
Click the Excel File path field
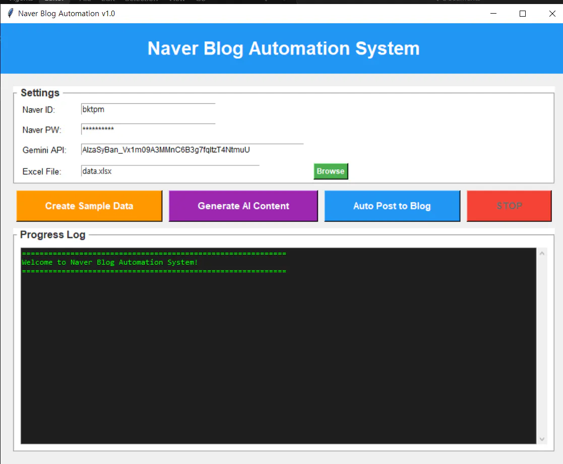tap(170, 171)
